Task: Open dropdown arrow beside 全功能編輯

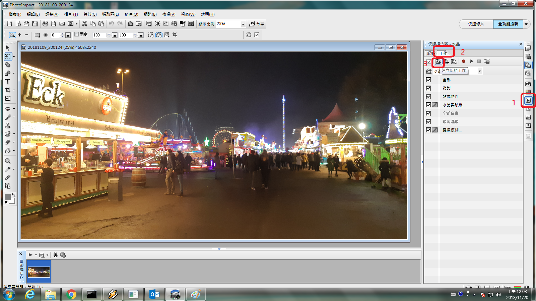Action: 526,24
